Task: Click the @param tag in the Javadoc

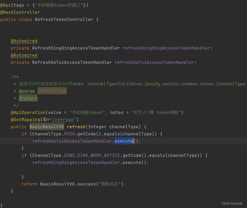Action: click(x=27, y=91)
